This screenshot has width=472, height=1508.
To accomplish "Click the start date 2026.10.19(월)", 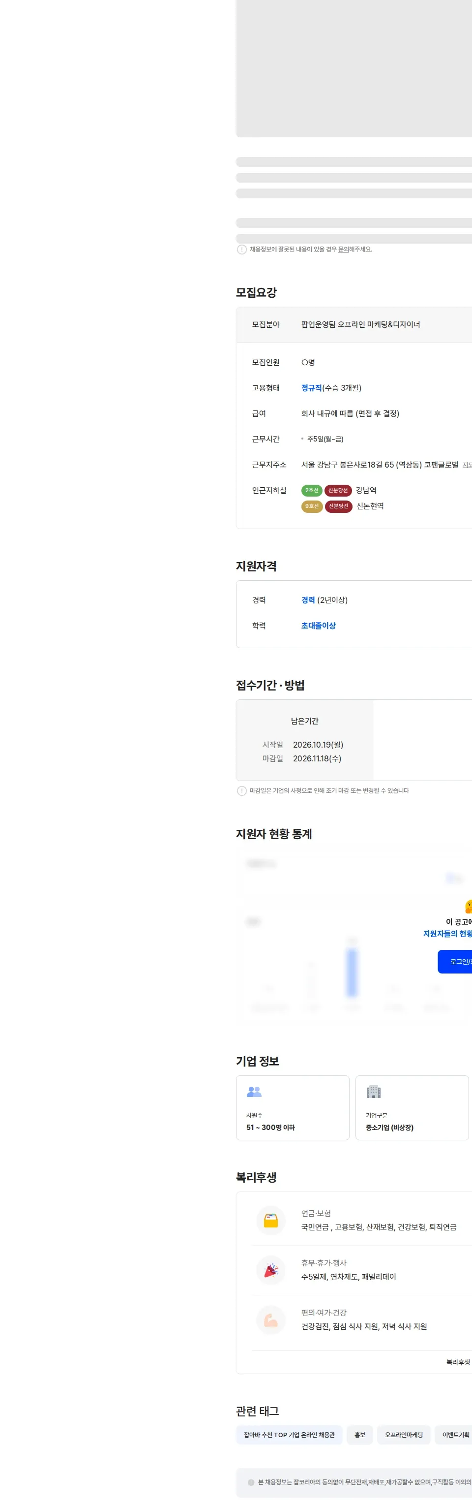I will [318, 745].
